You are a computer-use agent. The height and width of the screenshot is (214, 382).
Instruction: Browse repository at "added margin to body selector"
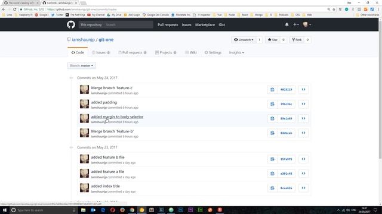pos(303,118)
